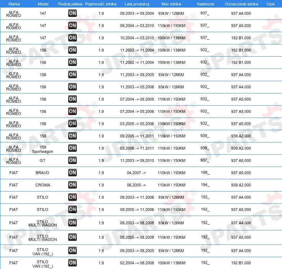Click ON badge for STILO MULTI WAGON 110kW row

(x=72, y=237)
